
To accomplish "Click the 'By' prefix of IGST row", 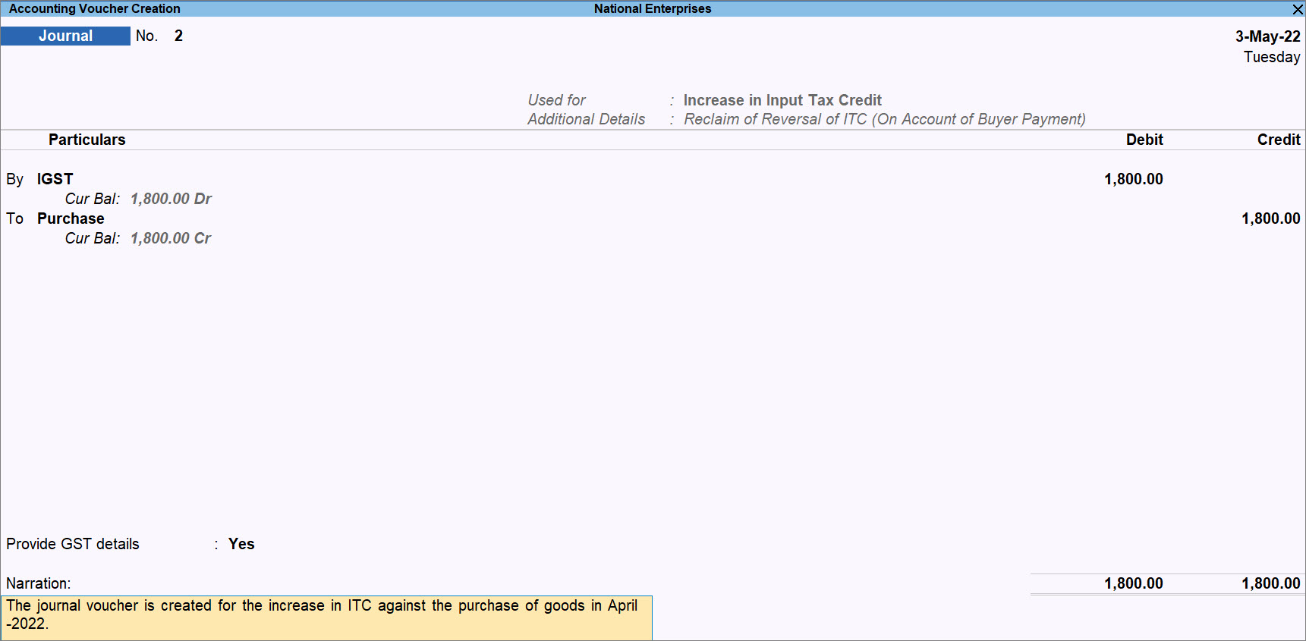I will [14, 179].
